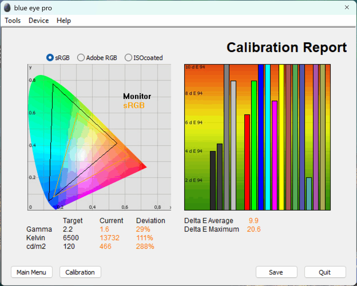Save the calibration report

pyautogui.click(x=276, y=272)
